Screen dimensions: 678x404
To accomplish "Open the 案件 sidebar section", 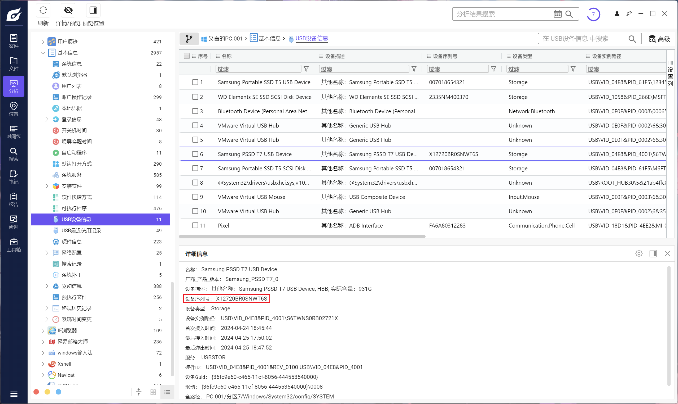I will tap(14, 41).
